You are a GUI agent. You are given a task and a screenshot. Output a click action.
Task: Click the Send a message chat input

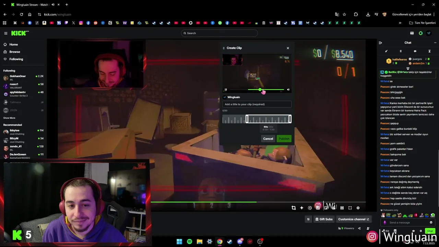[x=407, y=223]
